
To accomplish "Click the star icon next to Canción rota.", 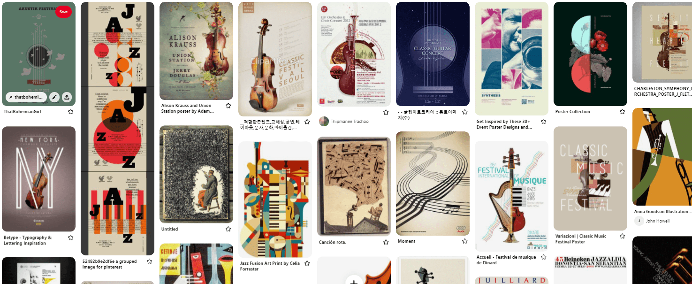I will point(386,242).
